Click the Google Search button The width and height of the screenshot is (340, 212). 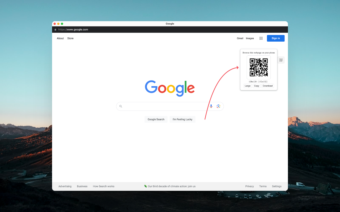pyautogui.click(x=156, y=119)
